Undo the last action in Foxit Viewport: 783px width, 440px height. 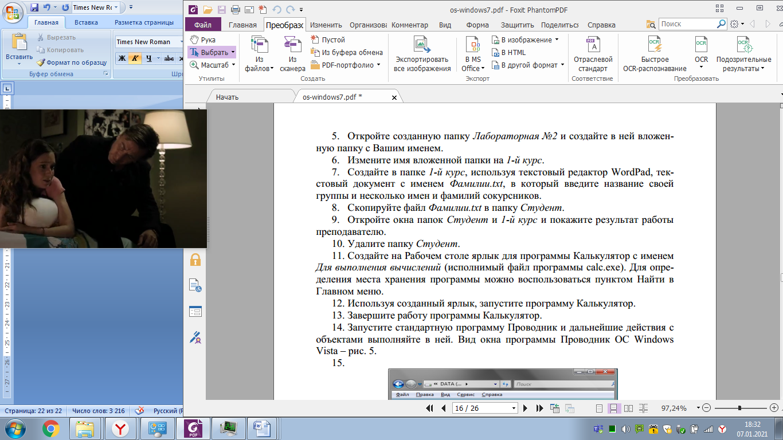pos(276,9)
